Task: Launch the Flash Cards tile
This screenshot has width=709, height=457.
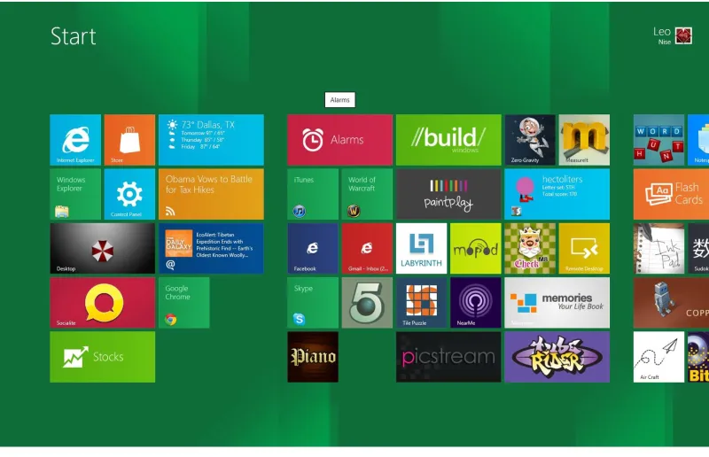Action: 671,194
